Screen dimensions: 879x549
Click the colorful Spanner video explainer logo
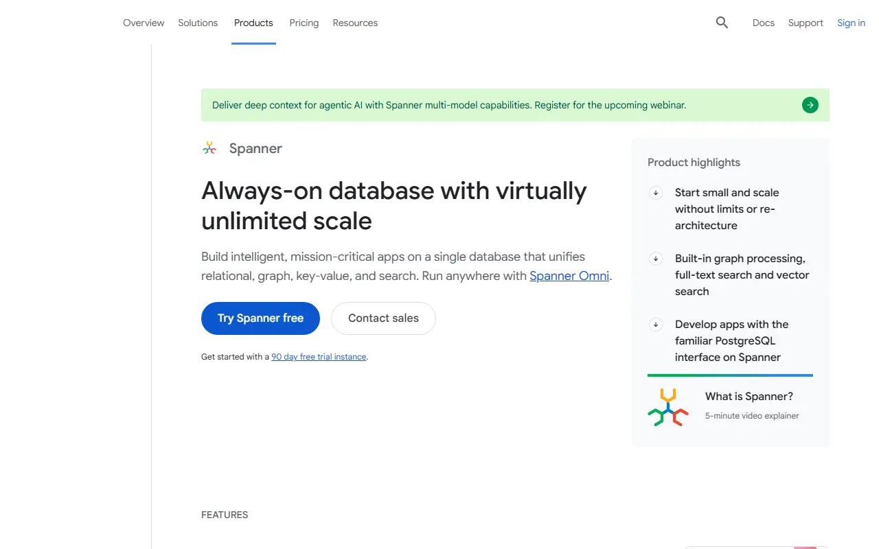[x=668, y=407]
